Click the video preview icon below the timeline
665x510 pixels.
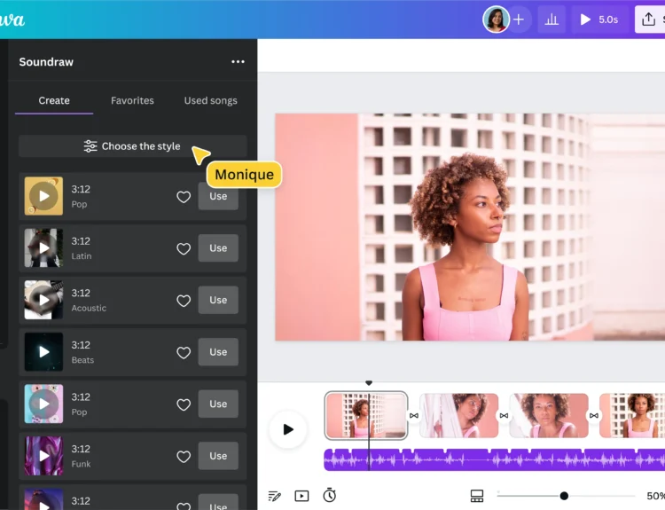tap(301, 496)
